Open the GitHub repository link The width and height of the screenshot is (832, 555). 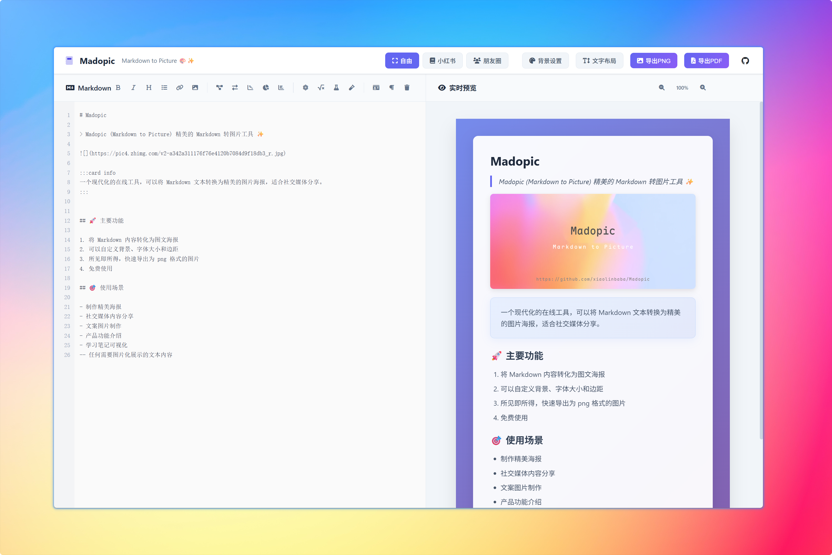pyautogui.click(x=745, y=61)
